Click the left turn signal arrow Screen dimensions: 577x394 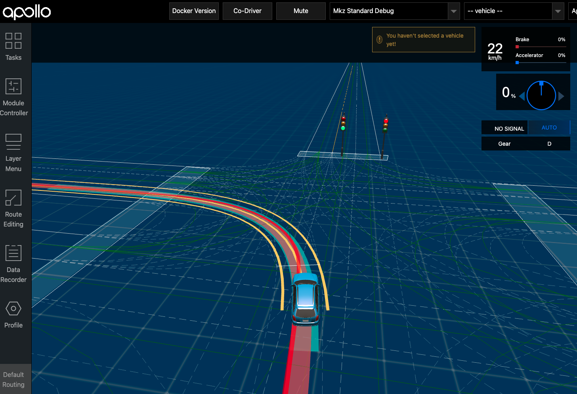click(x=522, y=96)
